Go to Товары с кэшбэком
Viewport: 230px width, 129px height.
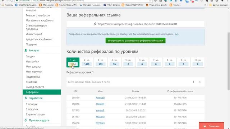click(38, 15)
